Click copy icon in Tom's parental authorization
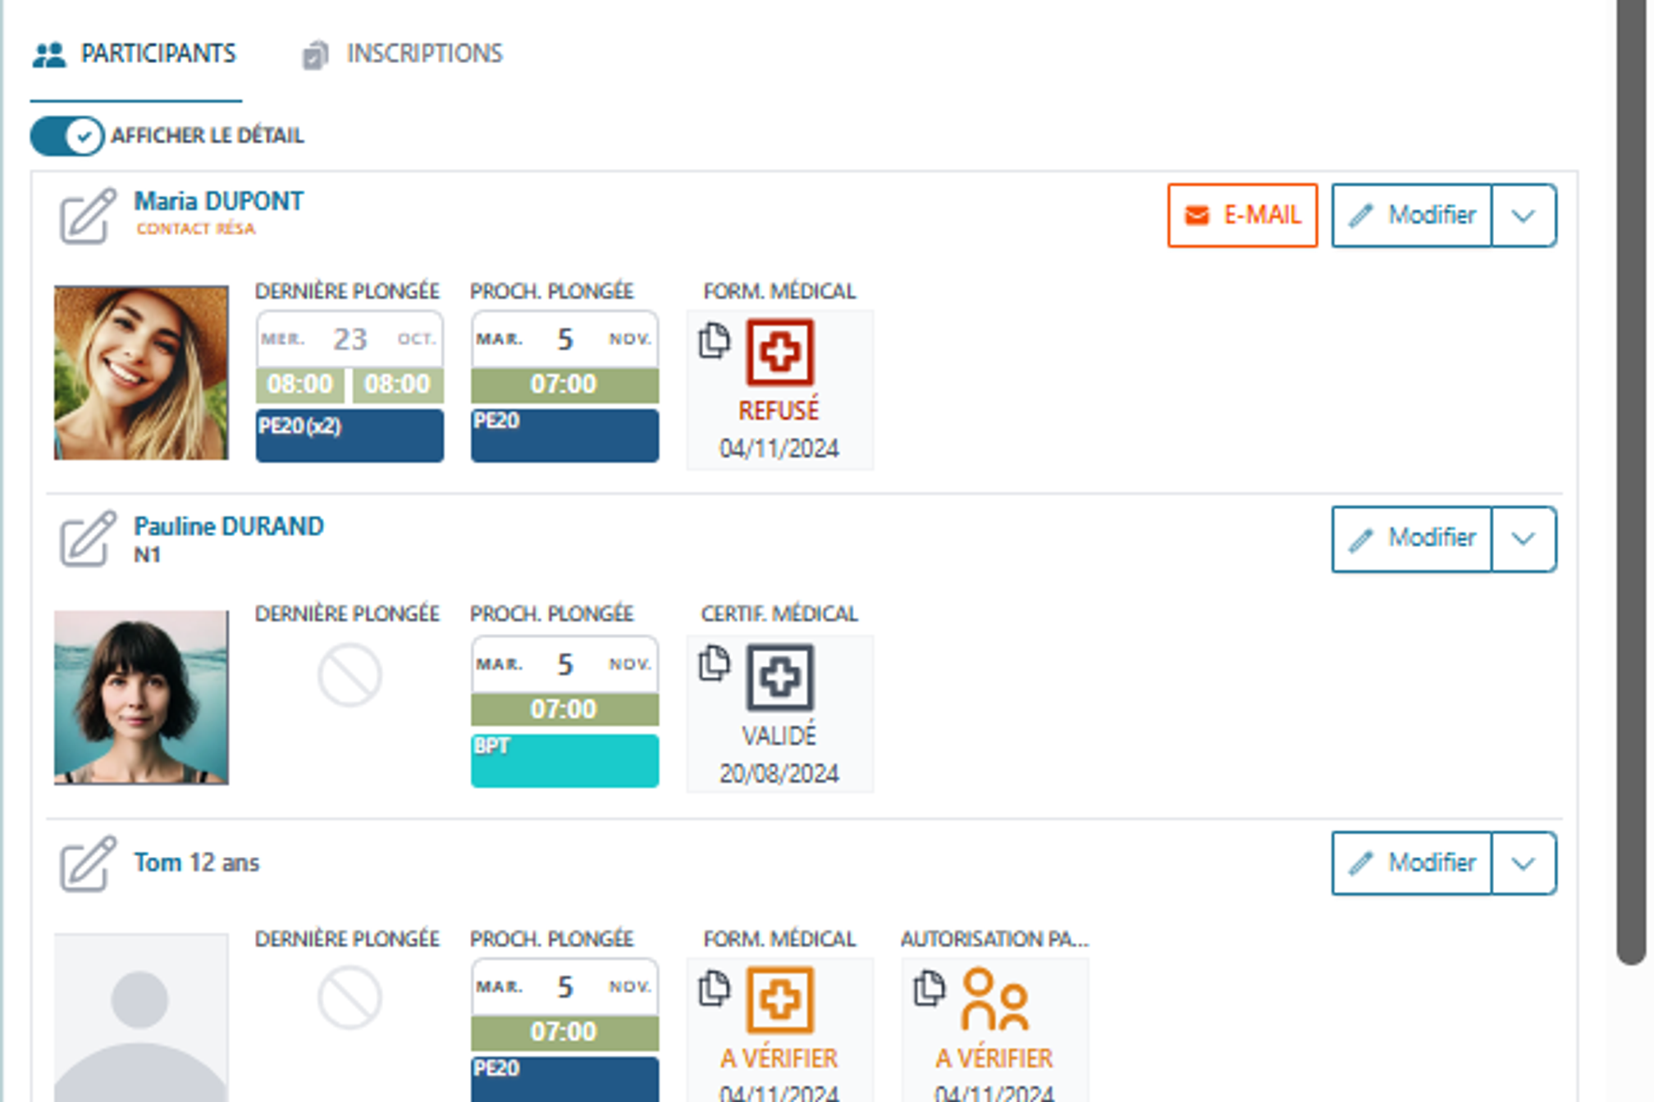1654x1102 pixels. (x=930, y=988)
